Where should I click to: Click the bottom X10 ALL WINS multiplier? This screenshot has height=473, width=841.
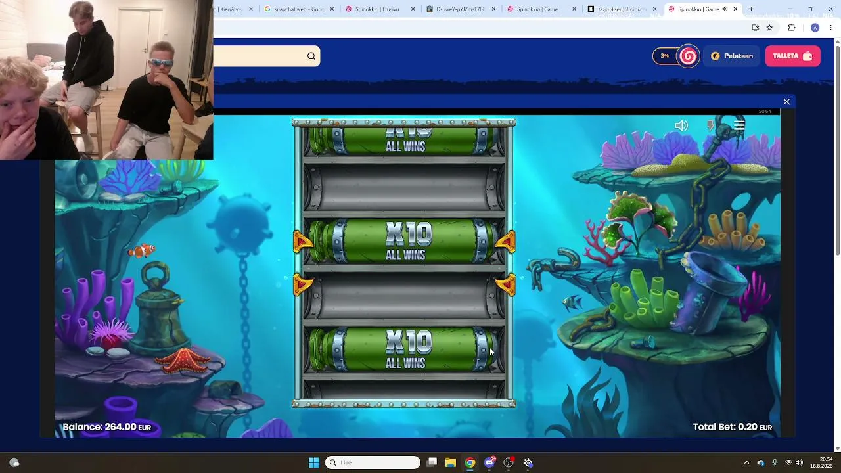point(405,350)
